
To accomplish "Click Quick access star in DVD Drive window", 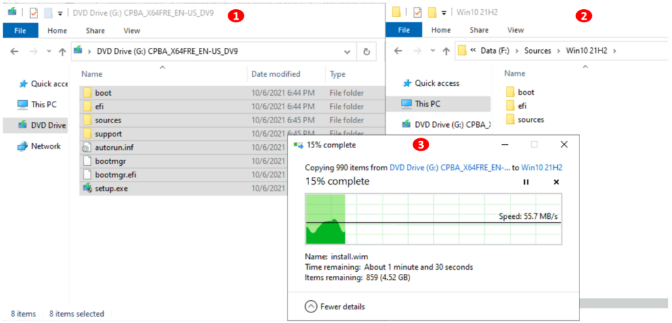I will click(23, 84).
